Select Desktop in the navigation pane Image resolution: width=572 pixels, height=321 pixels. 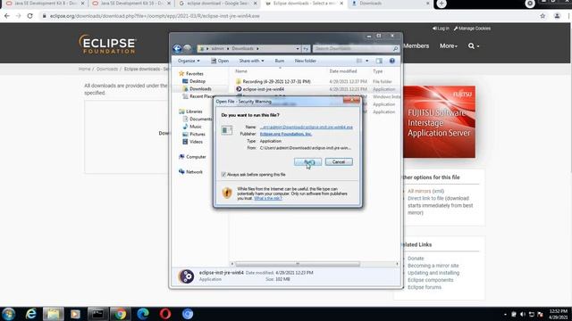coord(197,81)
